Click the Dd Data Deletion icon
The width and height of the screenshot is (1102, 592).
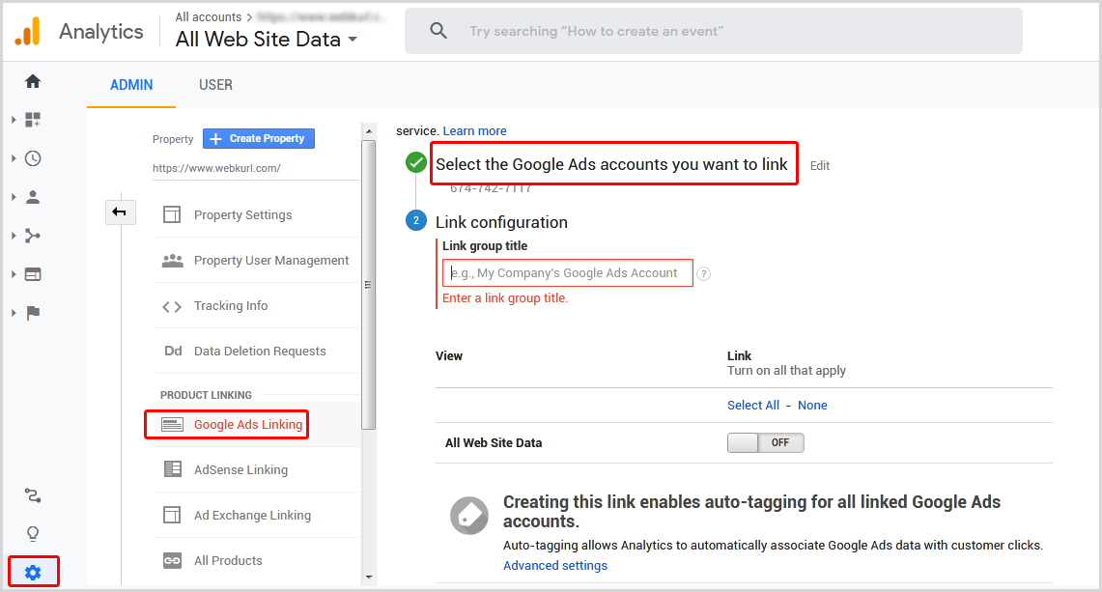point(173,351)
